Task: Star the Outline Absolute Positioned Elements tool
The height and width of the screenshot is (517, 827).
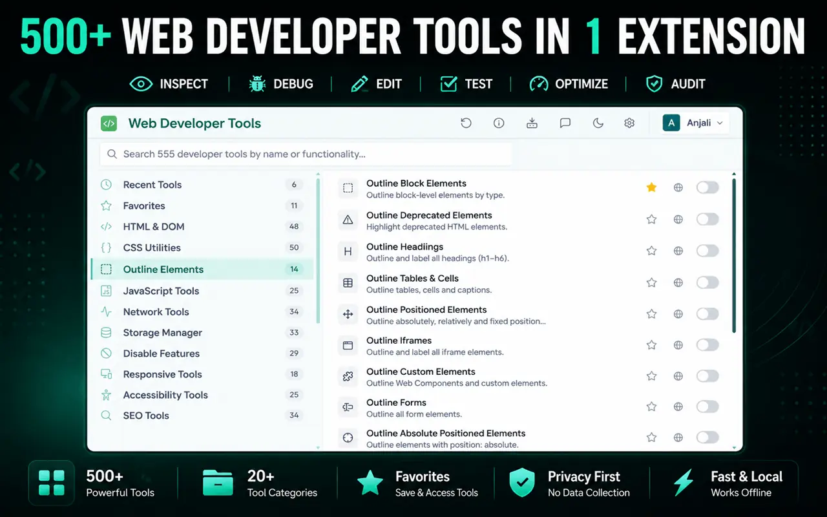Action: [x=651, y=438]
